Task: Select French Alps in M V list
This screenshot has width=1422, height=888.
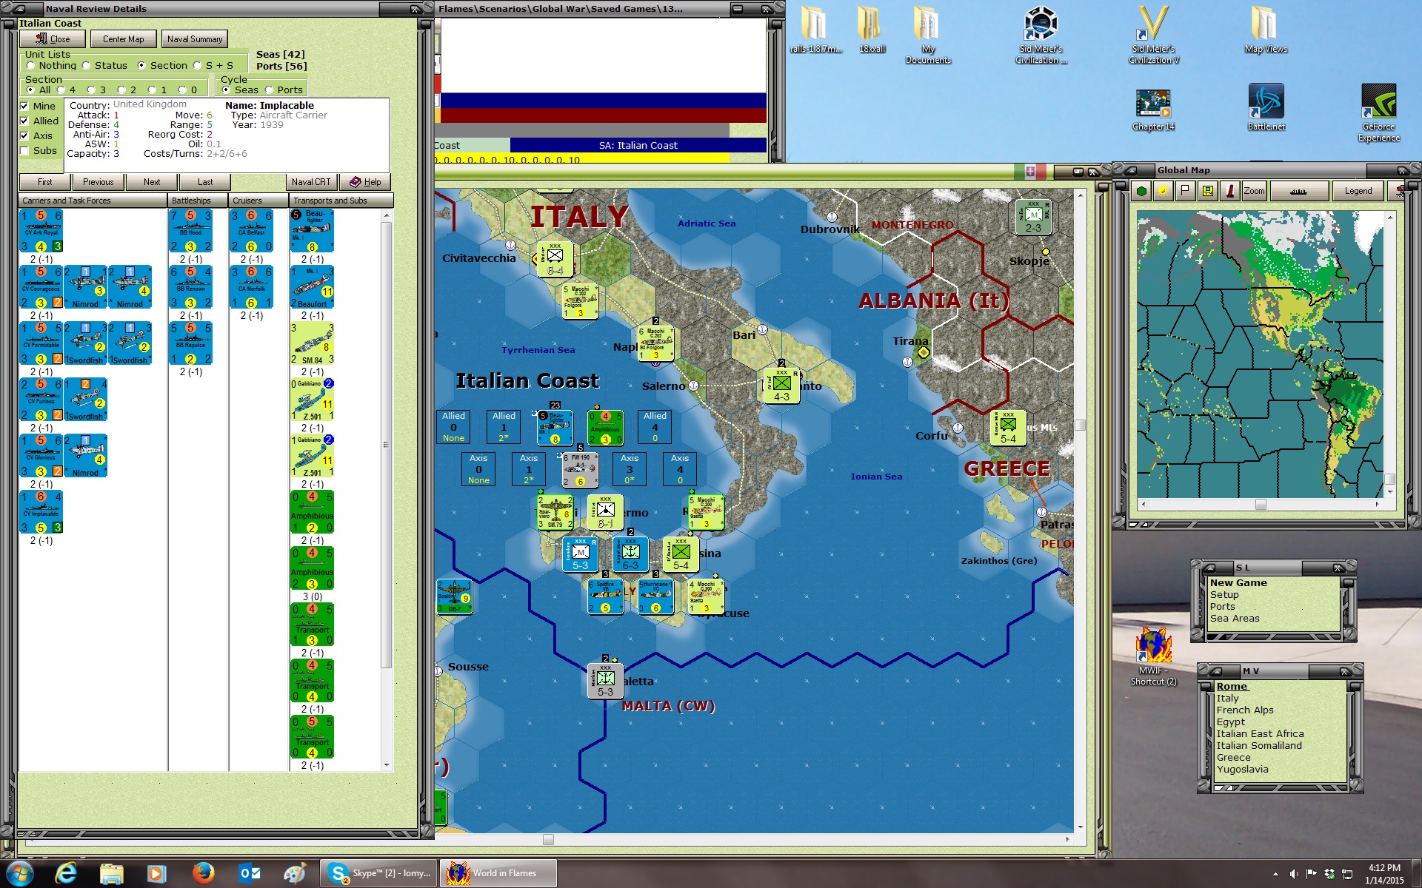Action: point(1245,710)
